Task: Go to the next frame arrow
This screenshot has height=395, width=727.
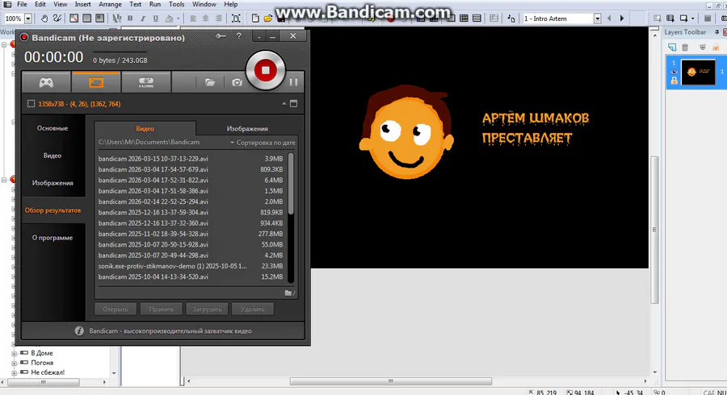Action: pos(622,19)
